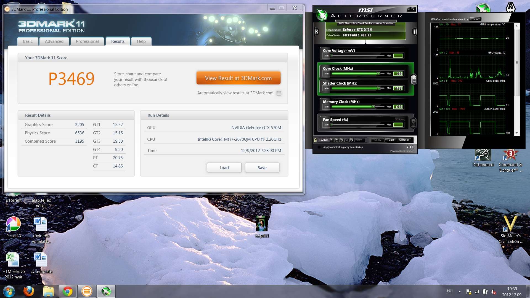Viewport: 530px width, 298px height.
Task: Click the P3469 score text
Action: tap(71, 79)
